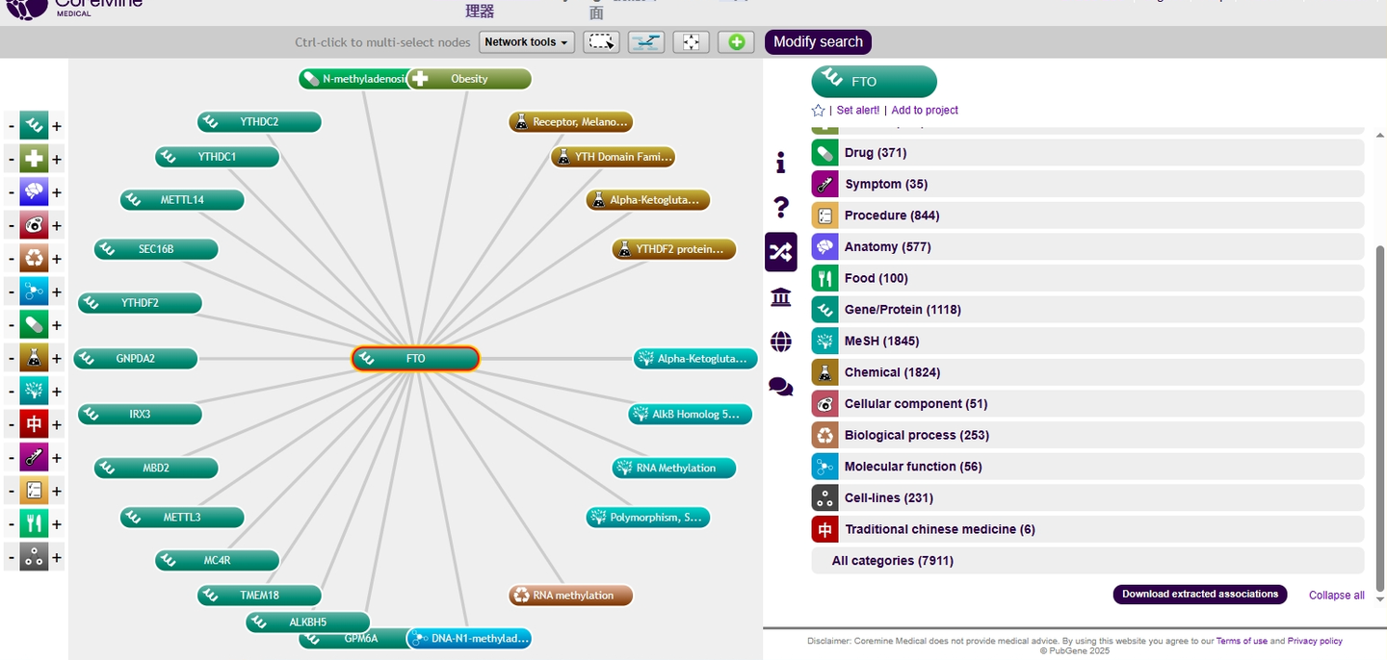Open the Privacy policy link
Viewport: 1387px width, 660px height.
(1315, 641)
